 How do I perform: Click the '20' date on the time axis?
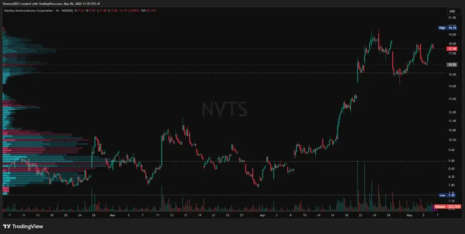65,215
